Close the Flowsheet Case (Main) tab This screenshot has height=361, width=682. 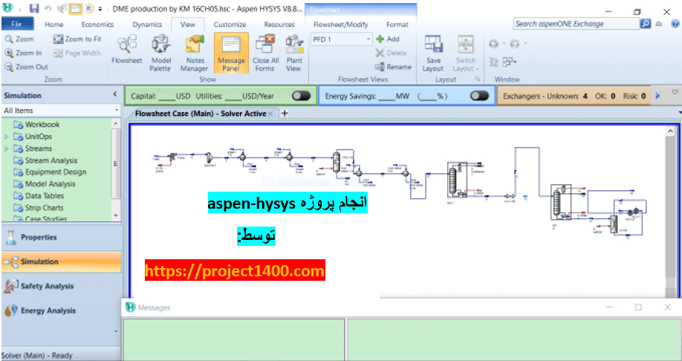click(x=270, y=114)
